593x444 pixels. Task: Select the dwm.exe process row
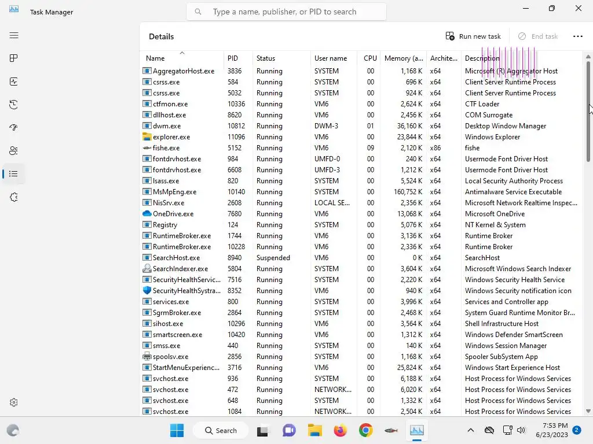point(361,125)
